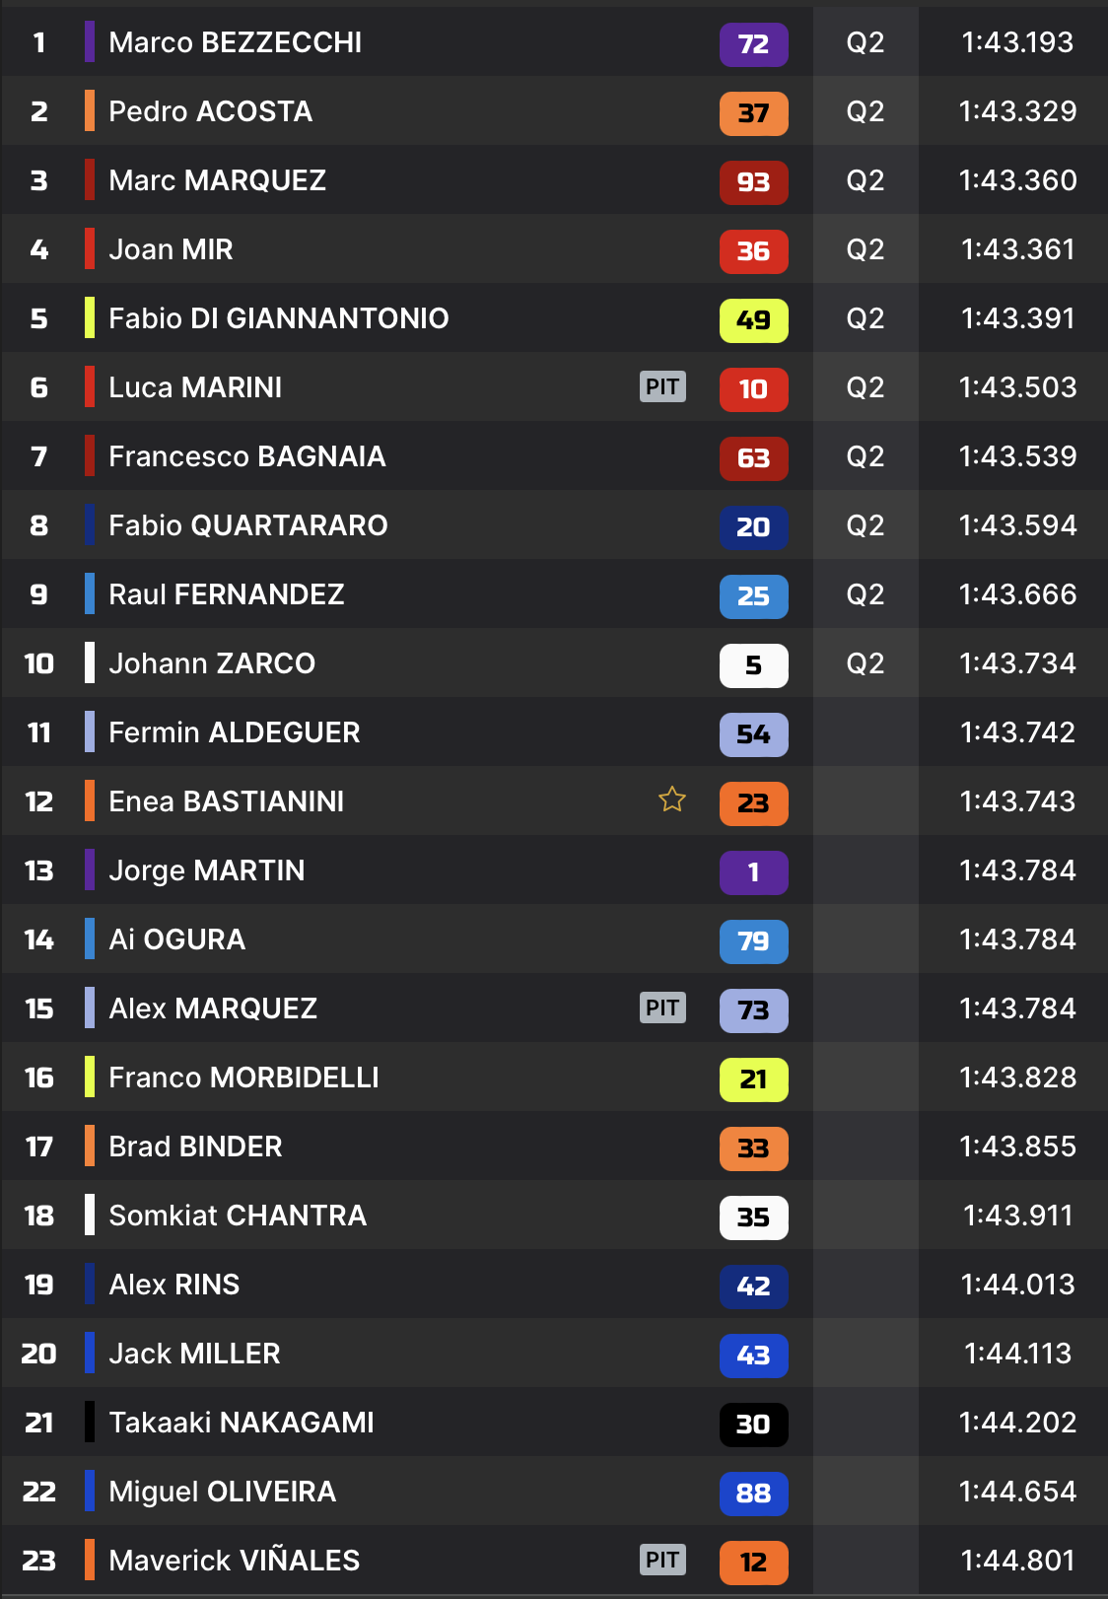Click Takaaki NAKAGAMI's 1:44.202 lap time

[1017, 1423]
